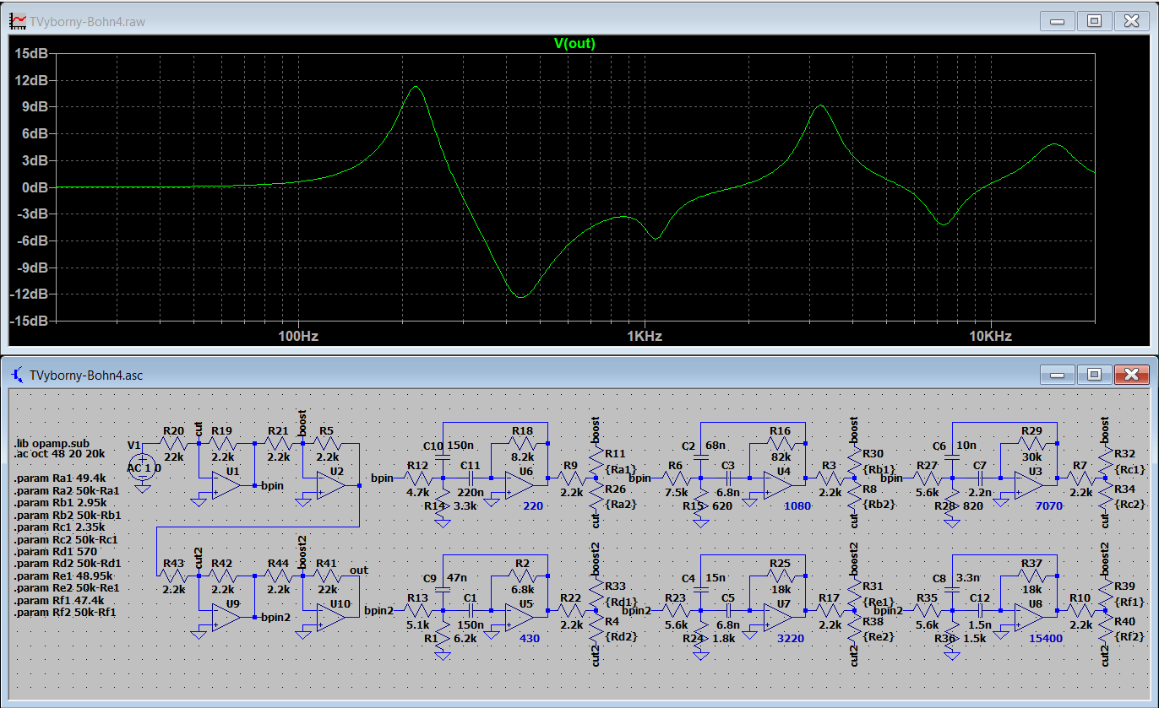Select the U4 op-amp symbol

779,485
